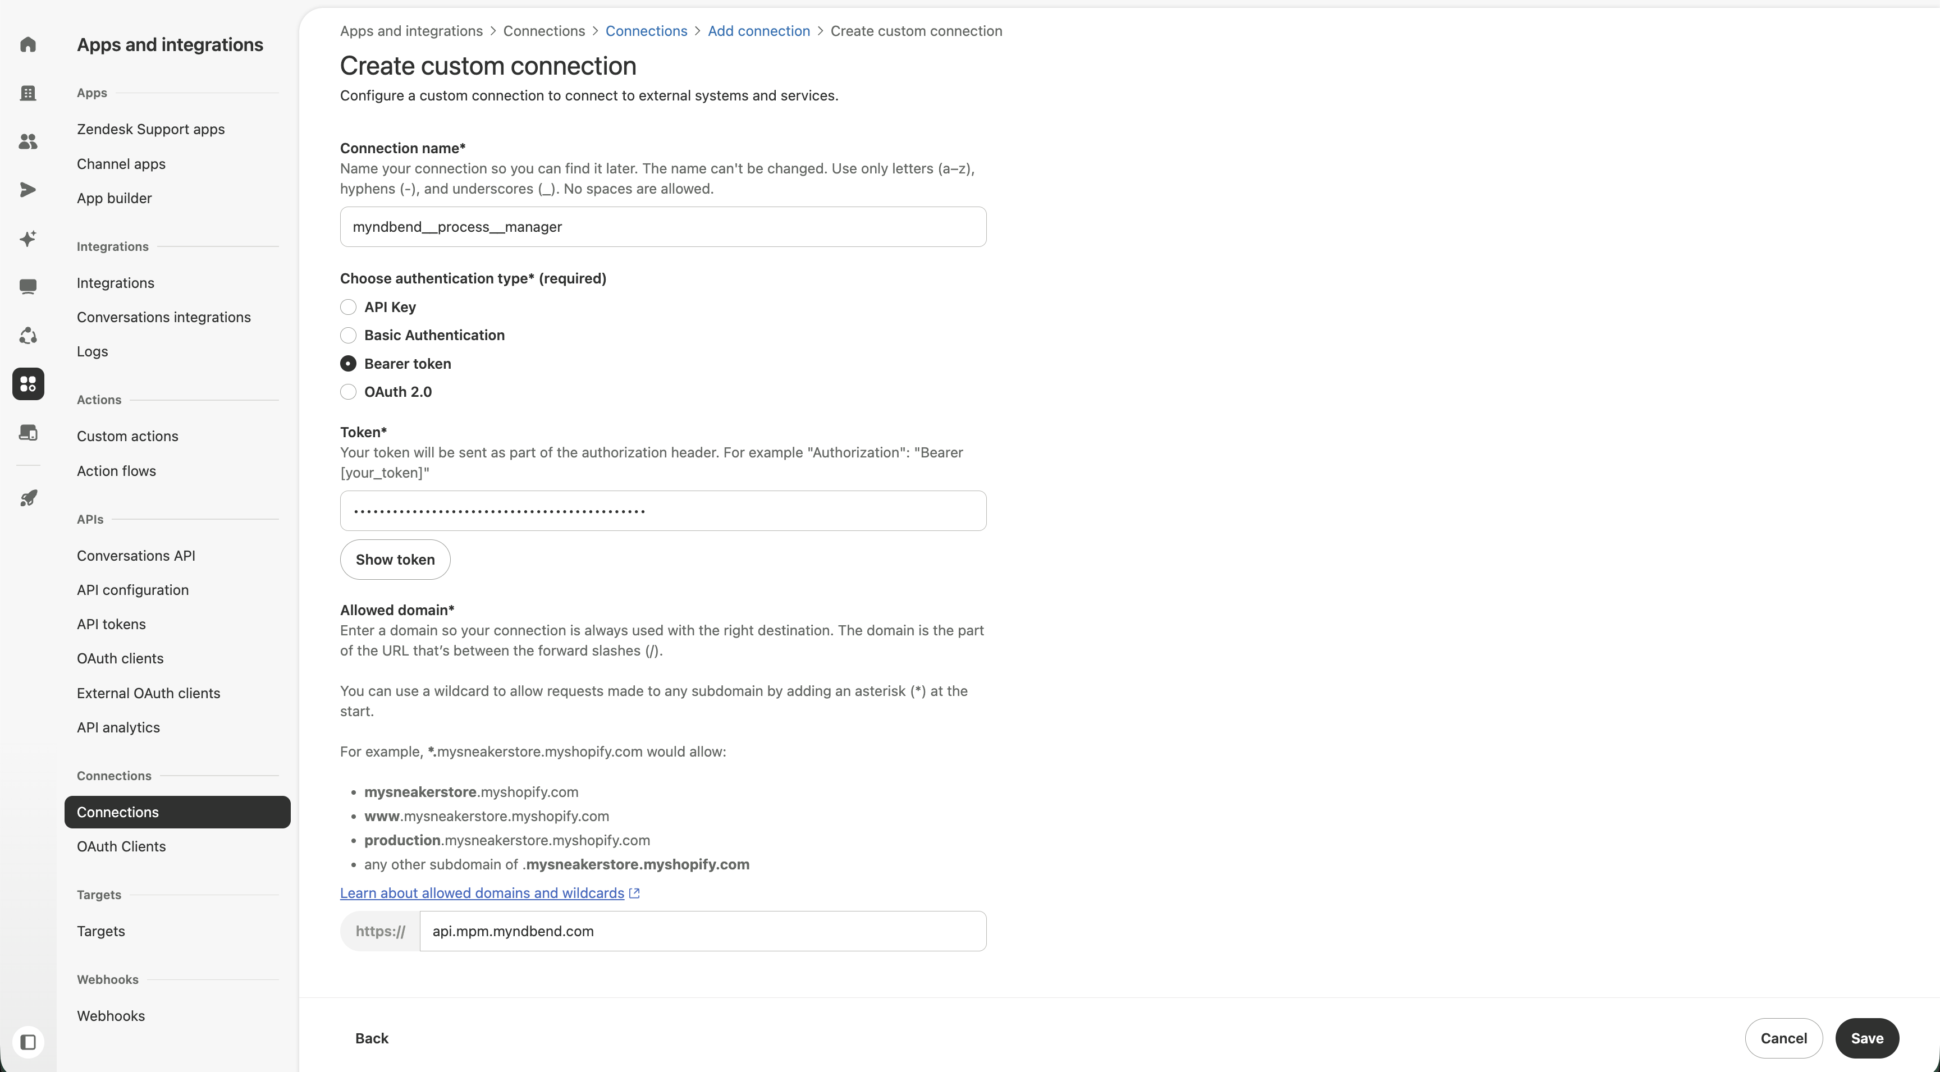
Task: Open the Account building icon
Action: click(x=28, y=93)
